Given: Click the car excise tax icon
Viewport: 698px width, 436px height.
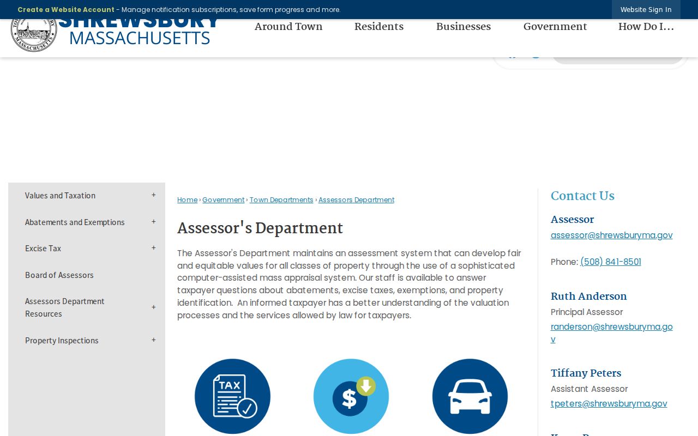Looking at the screenshot, I should click(x=470, y=396).
